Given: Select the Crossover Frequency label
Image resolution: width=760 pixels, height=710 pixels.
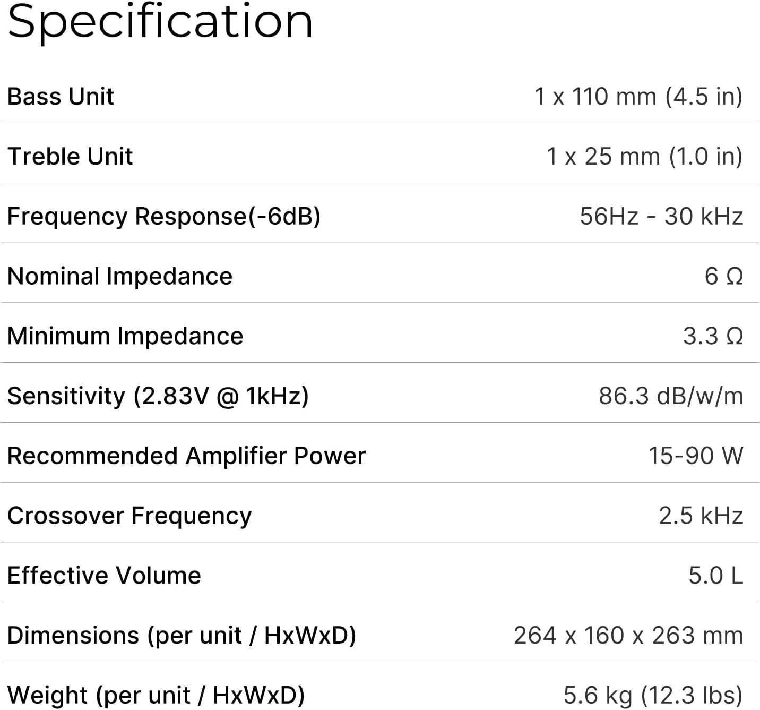Looking at the screenshot, I should (x=129, y=516).
